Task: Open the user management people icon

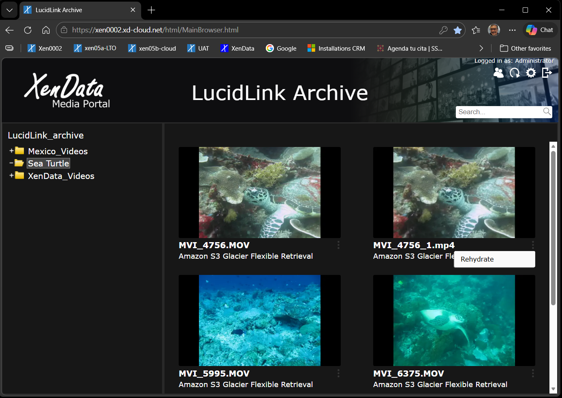Action: (x=498, y=73)
